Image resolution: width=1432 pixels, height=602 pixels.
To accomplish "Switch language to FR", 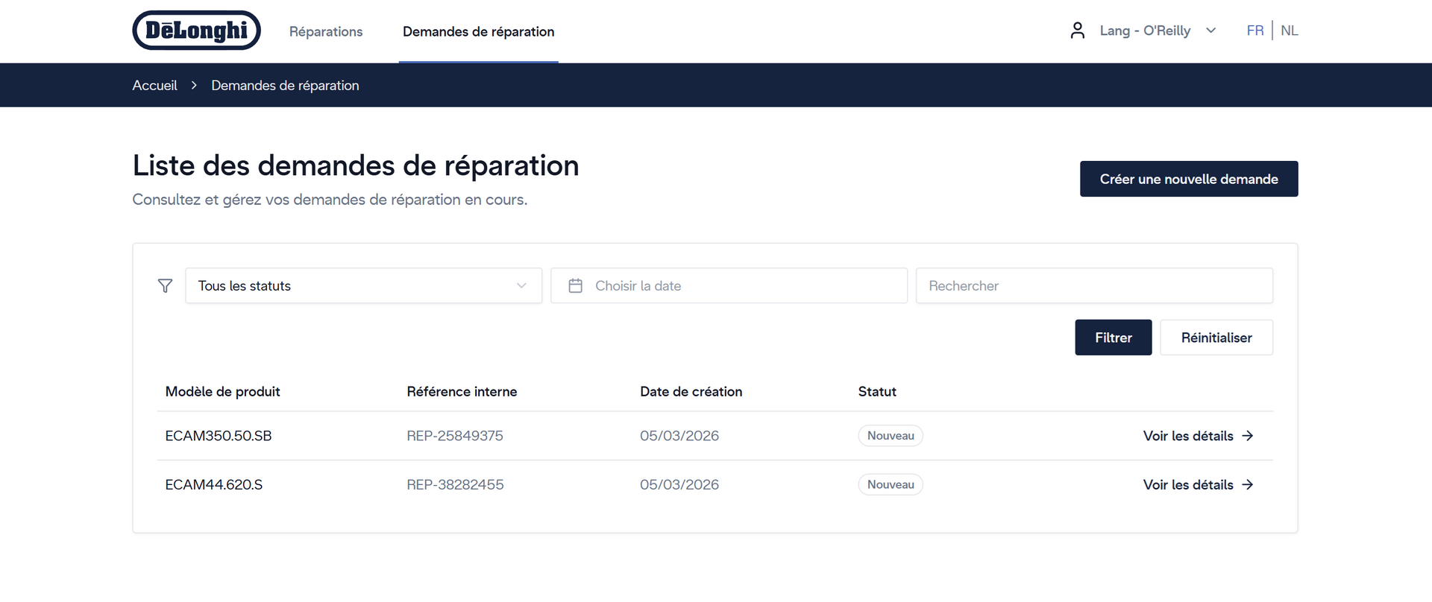I will tap(1254, 31).
